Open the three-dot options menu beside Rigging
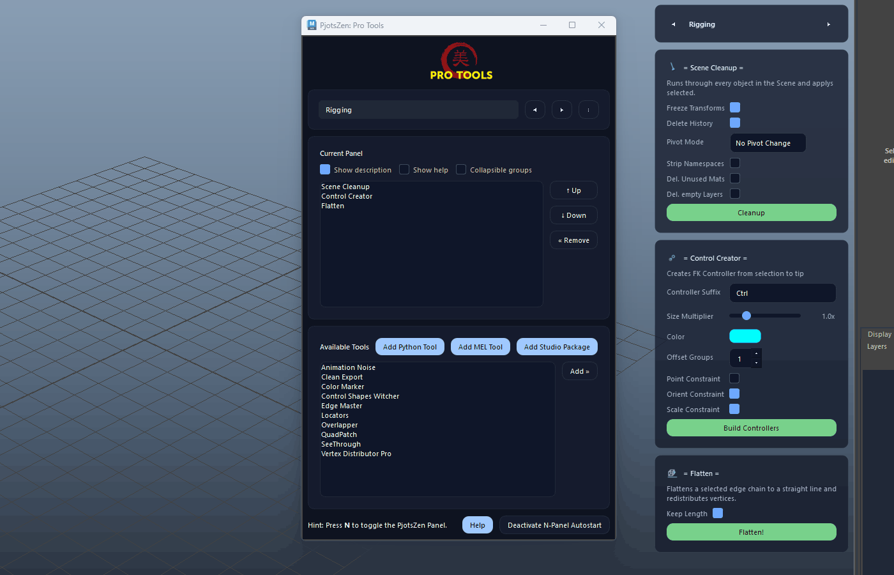Image resolution: width=894 pixels, height=575 pixels. 589,110
